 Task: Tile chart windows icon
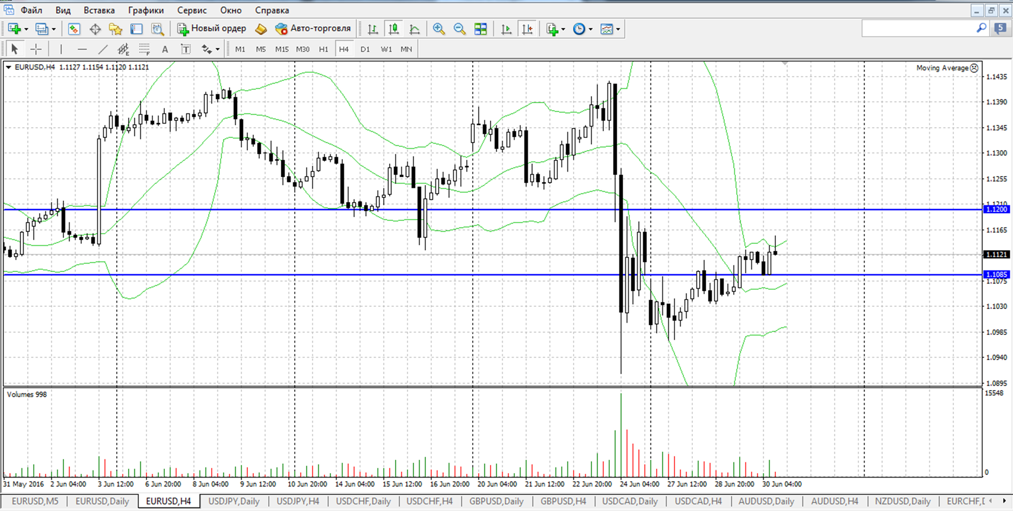pyautogui.click(x=481, y=29)
